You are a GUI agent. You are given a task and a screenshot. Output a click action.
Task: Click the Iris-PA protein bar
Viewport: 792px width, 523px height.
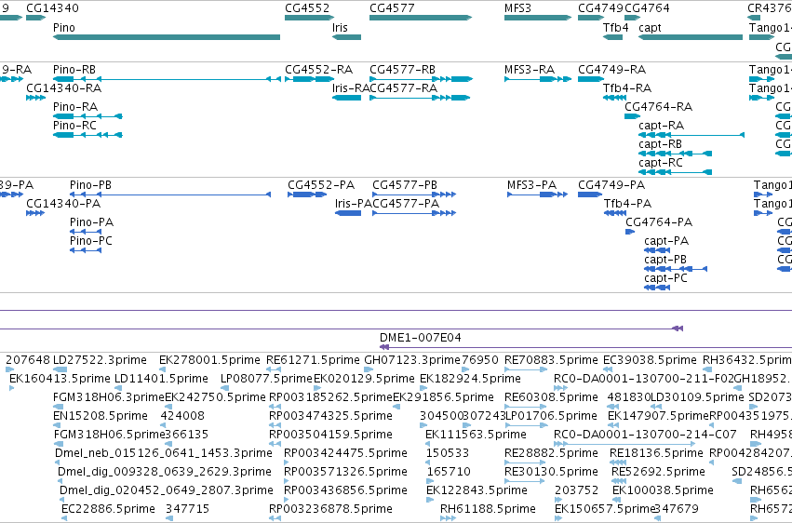click(x=348, y=213)
